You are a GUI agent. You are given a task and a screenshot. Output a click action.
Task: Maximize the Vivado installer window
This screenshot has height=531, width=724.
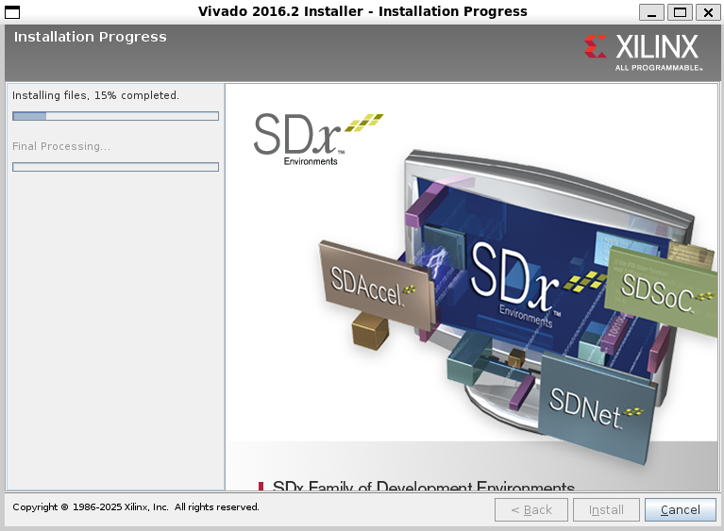click(x=680, y=11)
